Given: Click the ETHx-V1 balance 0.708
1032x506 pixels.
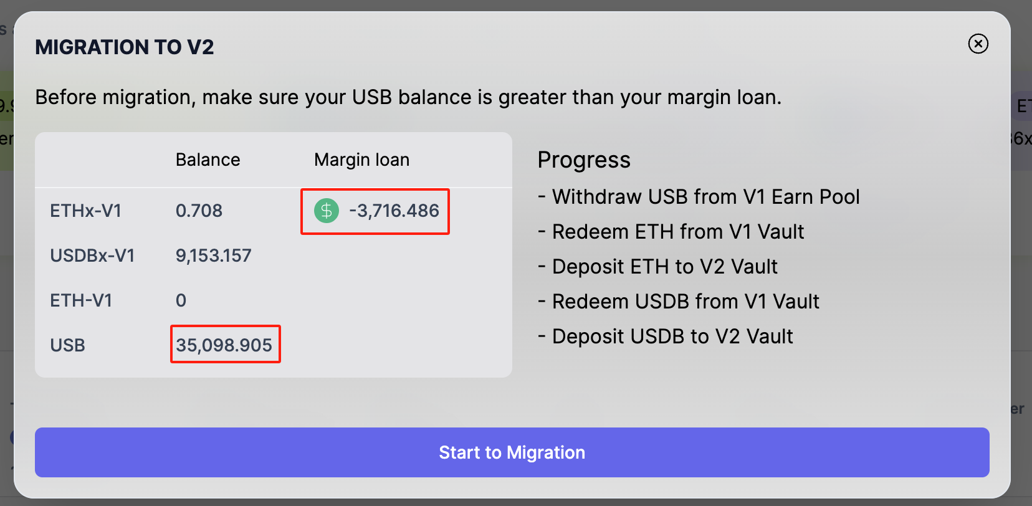Looking at the screenshot, I should point(199,211).
